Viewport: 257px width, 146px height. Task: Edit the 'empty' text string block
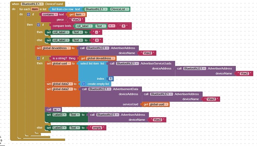point(97,128)
